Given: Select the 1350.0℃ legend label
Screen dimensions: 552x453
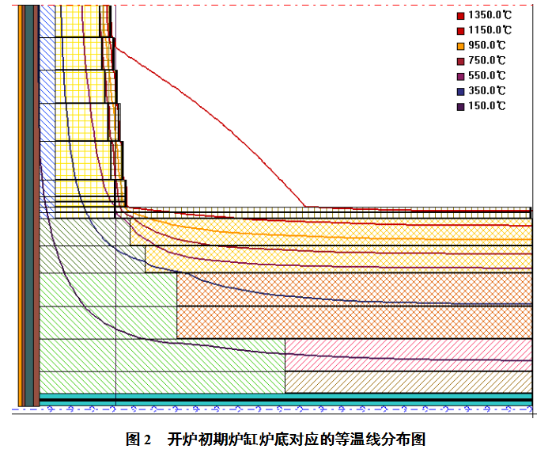Looking at the screenshot, I should click(490, 15).
